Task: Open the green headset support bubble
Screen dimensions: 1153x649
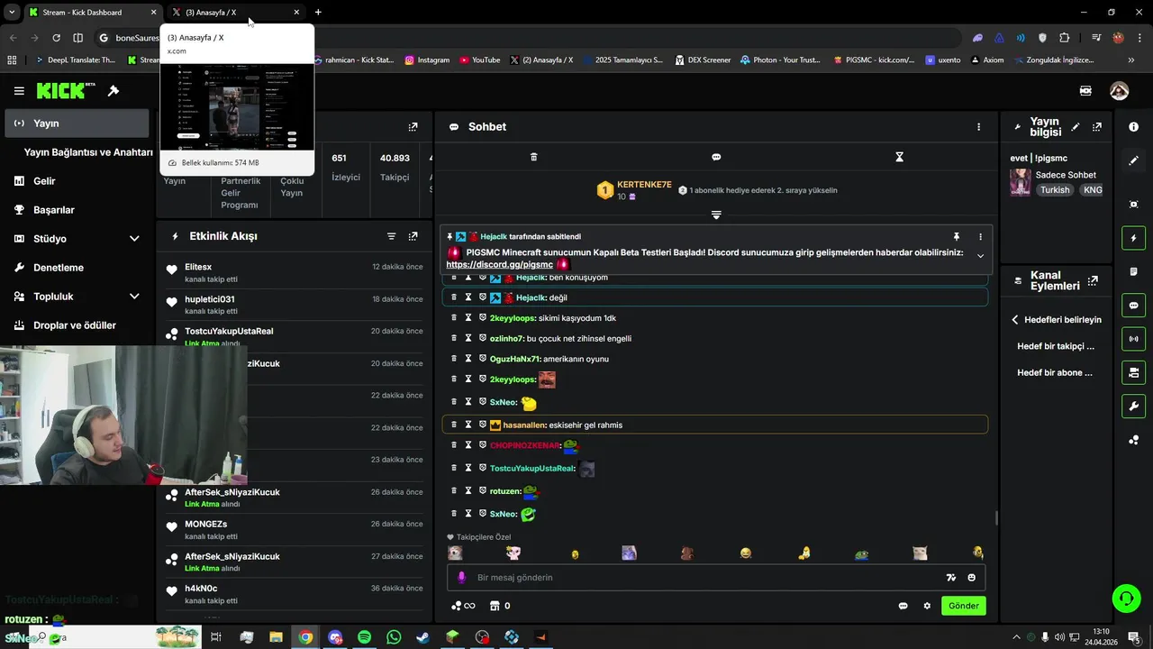Action: [1124, 598]
